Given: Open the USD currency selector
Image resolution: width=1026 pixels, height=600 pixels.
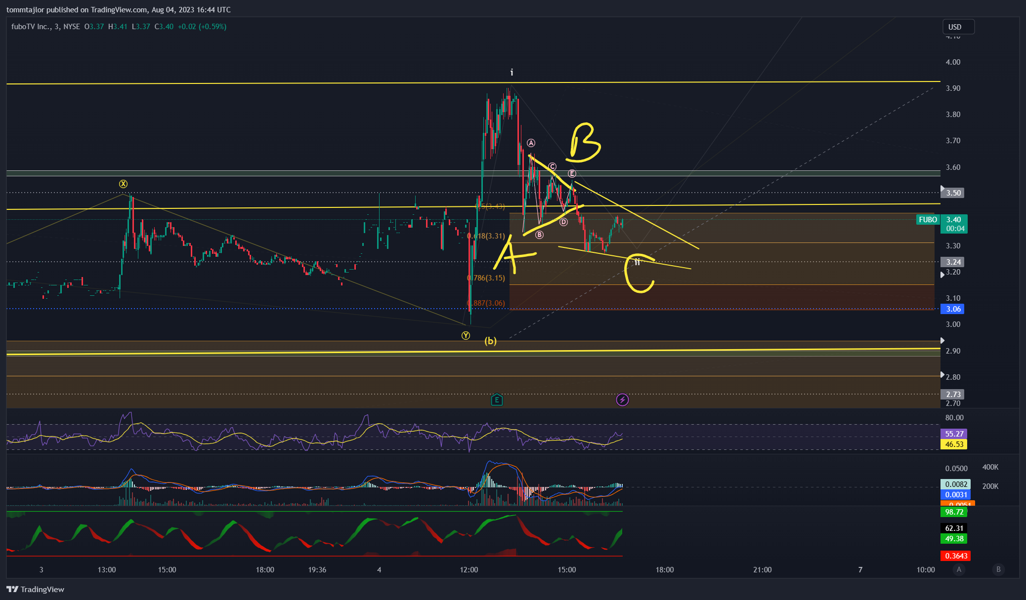Looking at the screenshot, I should (x=958, y=27).
